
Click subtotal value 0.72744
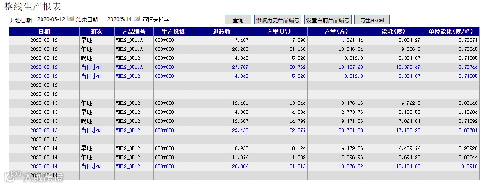click(x=468, y=67)
